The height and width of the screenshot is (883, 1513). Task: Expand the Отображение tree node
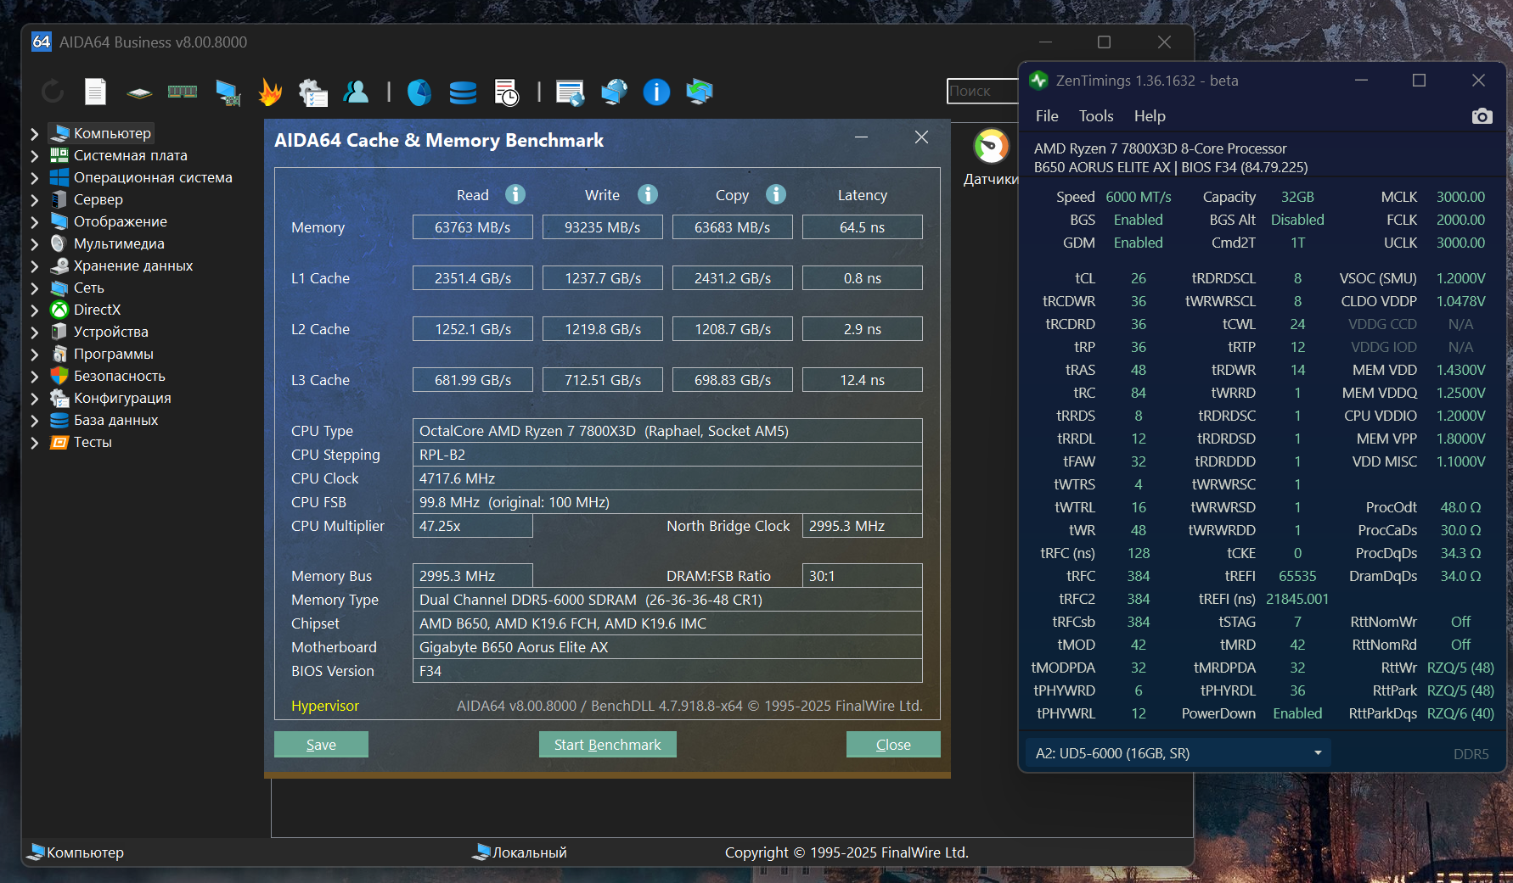click(34, 221)
